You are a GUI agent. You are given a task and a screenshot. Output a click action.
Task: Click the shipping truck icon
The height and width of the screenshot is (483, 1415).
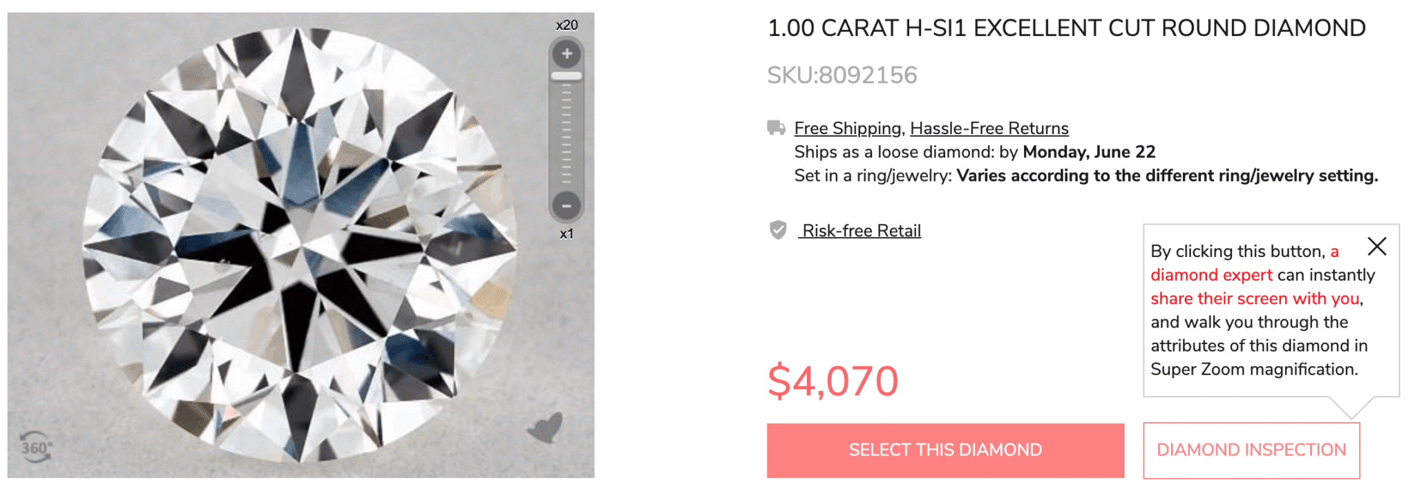click(x=777, y=128)
